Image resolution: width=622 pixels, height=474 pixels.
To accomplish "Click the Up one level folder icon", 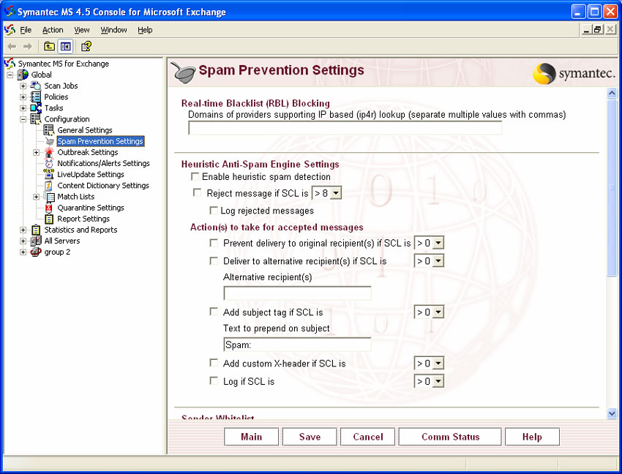I will click(x=49, y=46).
